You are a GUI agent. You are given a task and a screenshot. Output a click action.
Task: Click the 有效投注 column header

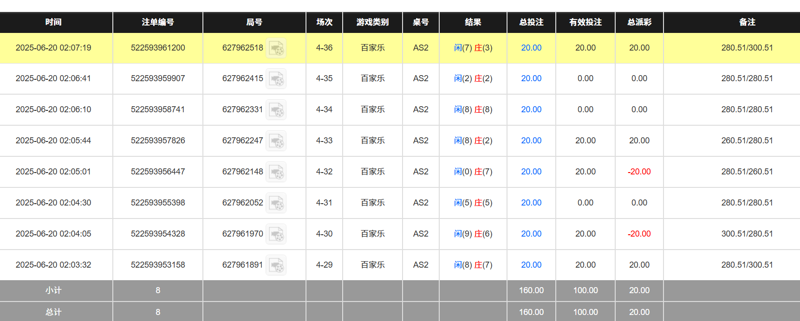pyautogui.click(x=585, y=22)
